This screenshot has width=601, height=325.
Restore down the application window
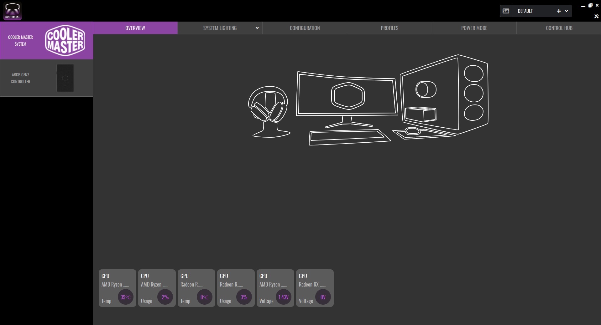pyautogui.click(x=590, y=5)
